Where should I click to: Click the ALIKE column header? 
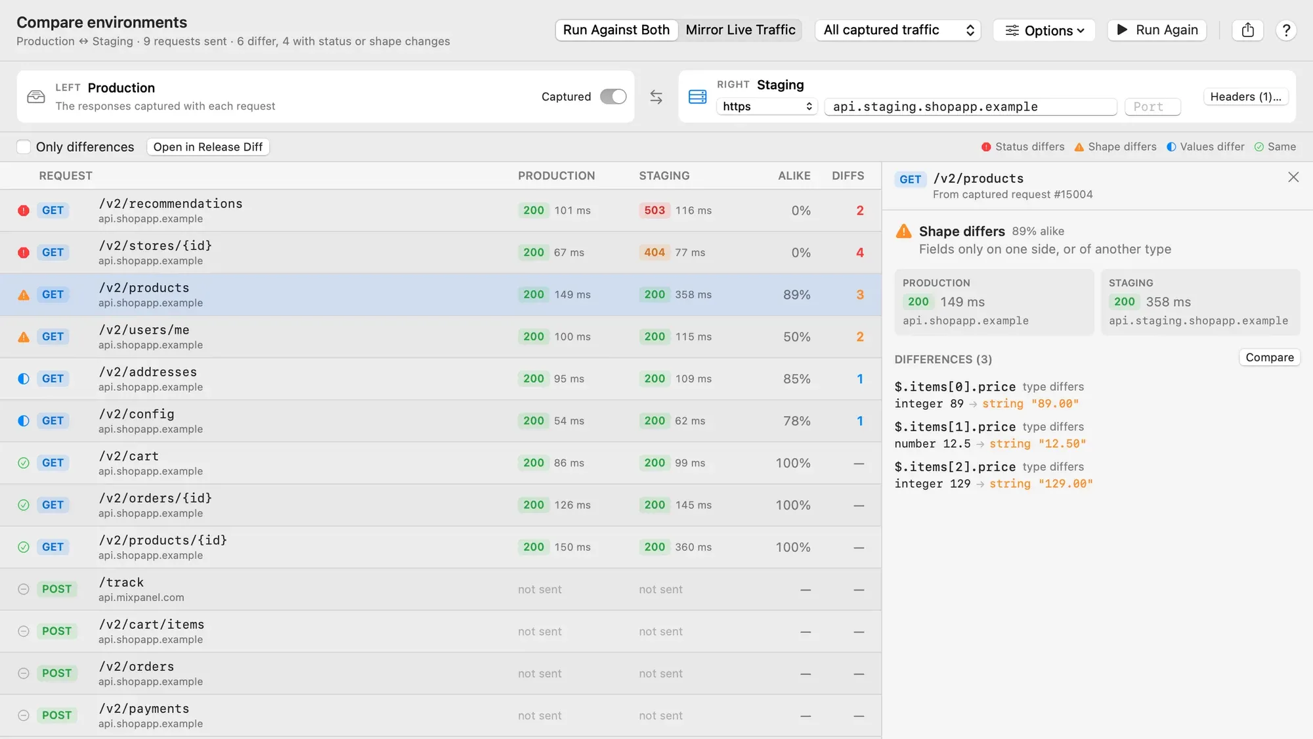coord(794,176)
